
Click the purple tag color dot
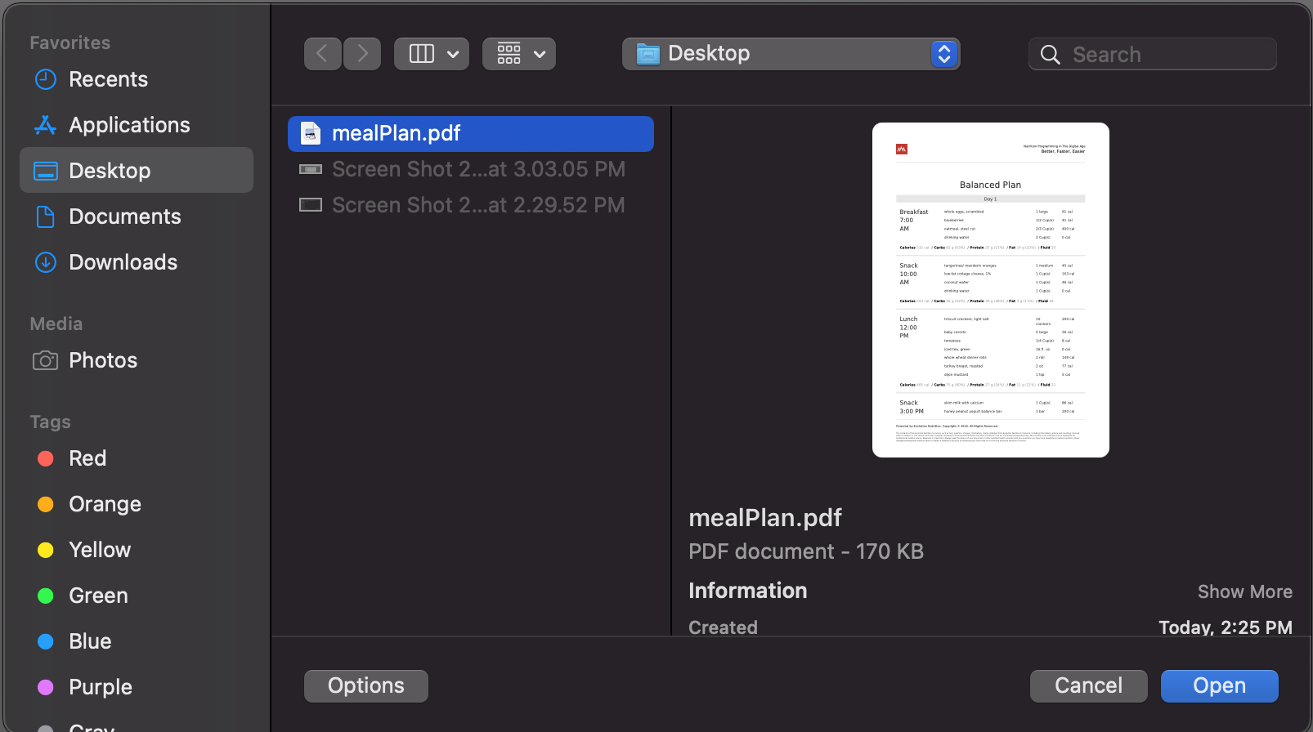(x=46, y=687)
